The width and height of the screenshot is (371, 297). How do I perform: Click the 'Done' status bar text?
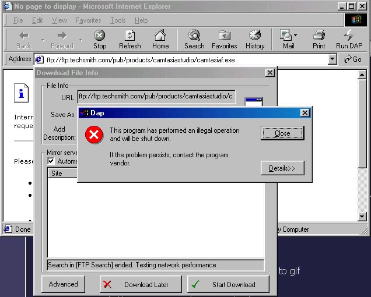point(23,229)
